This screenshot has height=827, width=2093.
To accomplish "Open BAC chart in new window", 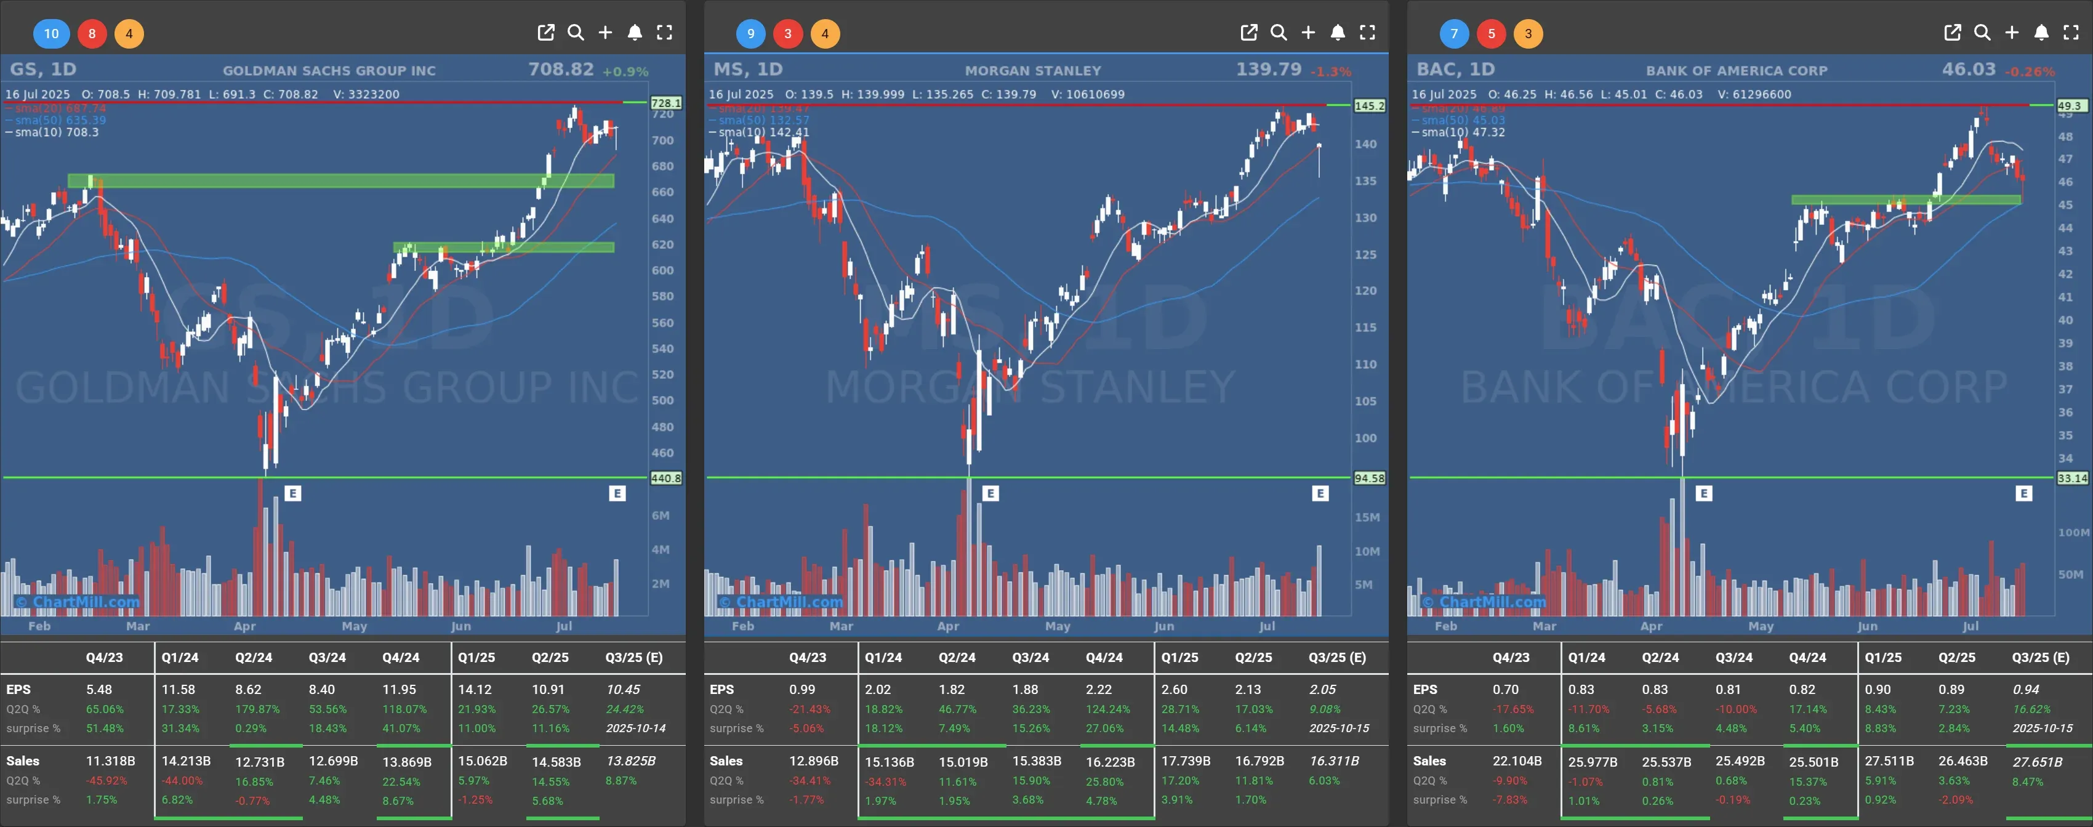I will (1953, 33).
